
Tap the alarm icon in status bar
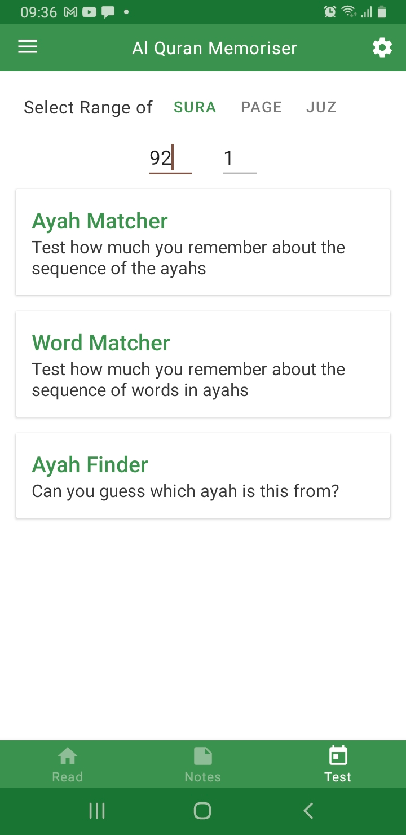pos(330,12)
